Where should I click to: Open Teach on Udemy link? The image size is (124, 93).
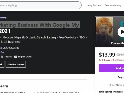pos(113,5)
